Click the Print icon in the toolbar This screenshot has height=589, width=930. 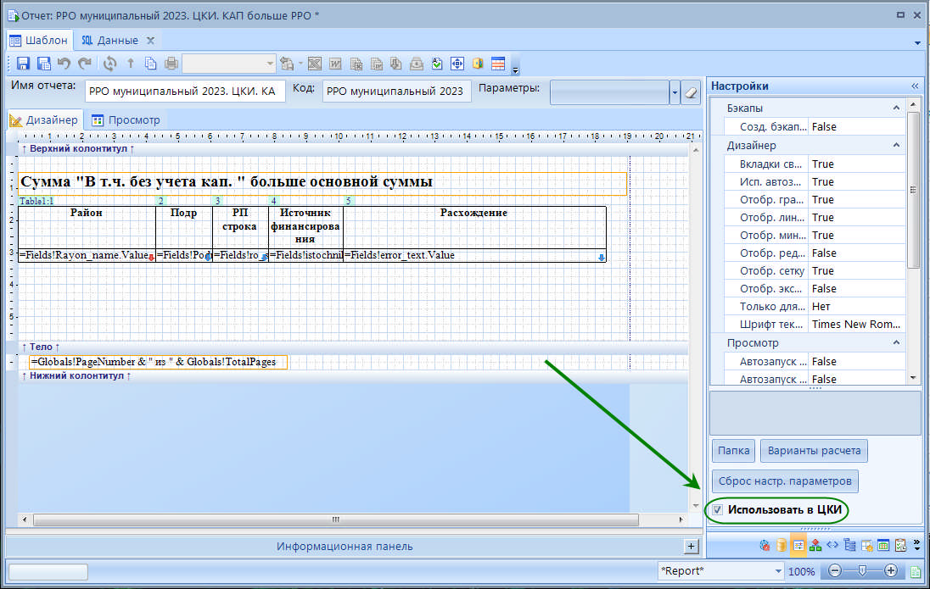point(171,64)
